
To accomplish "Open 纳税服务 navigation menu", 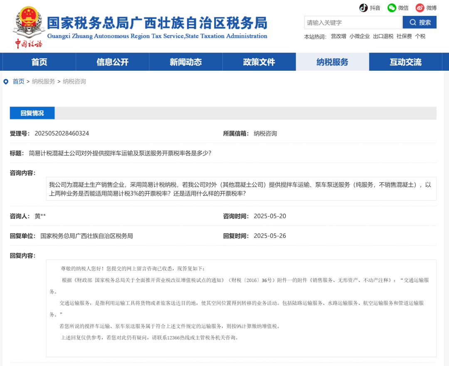I will pos(333,62).
